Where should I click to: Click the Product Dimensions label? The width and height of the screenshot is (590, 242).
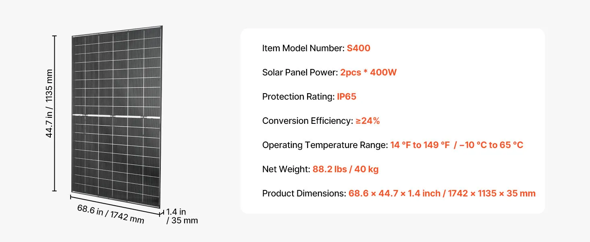(x=304, y=194)
